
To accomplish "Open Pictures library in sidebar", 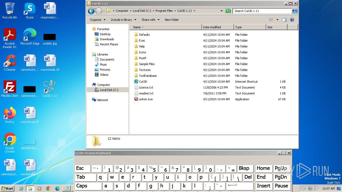I will [x=103, y=70].
